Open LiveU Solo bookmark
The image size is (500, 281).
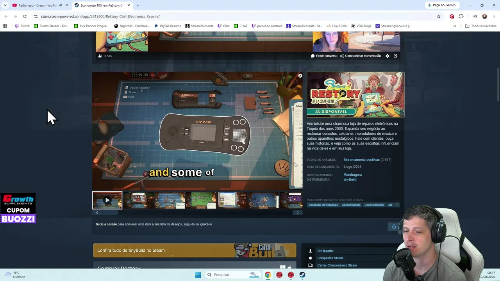tap(336, 26)
